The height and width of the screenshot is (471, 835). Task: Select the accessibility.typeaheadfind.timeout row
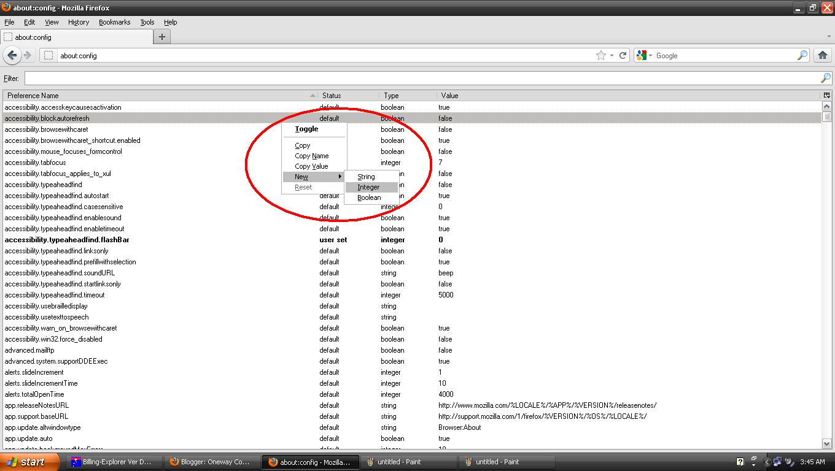pos(412,295)
